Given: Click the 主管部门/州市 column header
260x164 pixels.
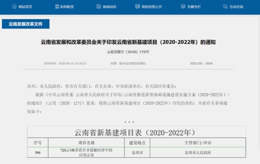Looking at the screenshot, I should click(x=198, y=142).
